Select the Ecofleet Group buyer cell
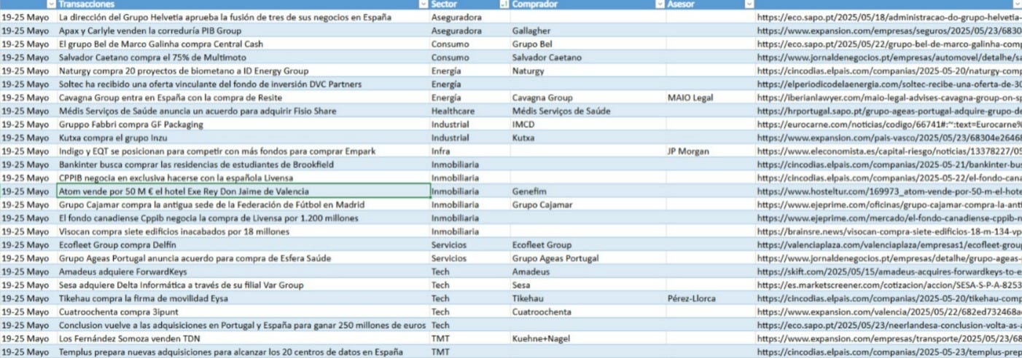1022x358 pixels. click(588, 244)
